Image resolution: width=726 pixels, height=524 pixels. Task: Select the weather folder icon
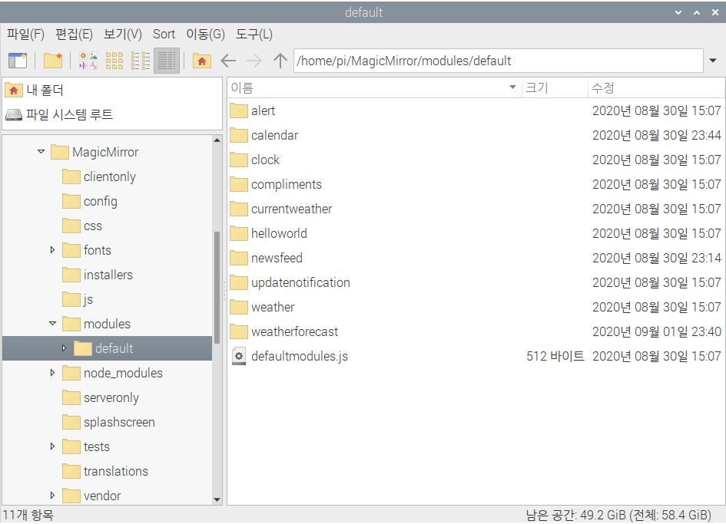click(239, 307)
